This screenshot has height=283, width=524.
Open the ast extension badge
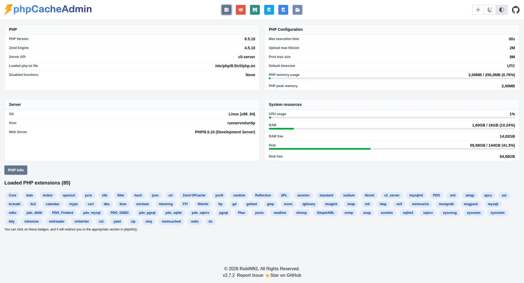pos(504,195)
